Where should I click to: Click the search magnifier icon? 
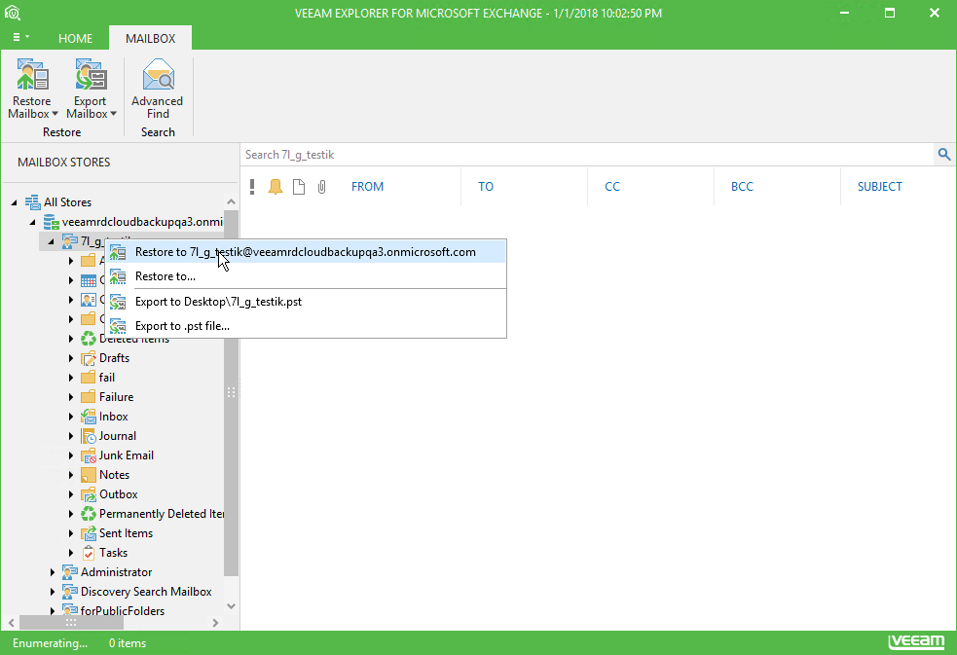(x=944, y=155)
